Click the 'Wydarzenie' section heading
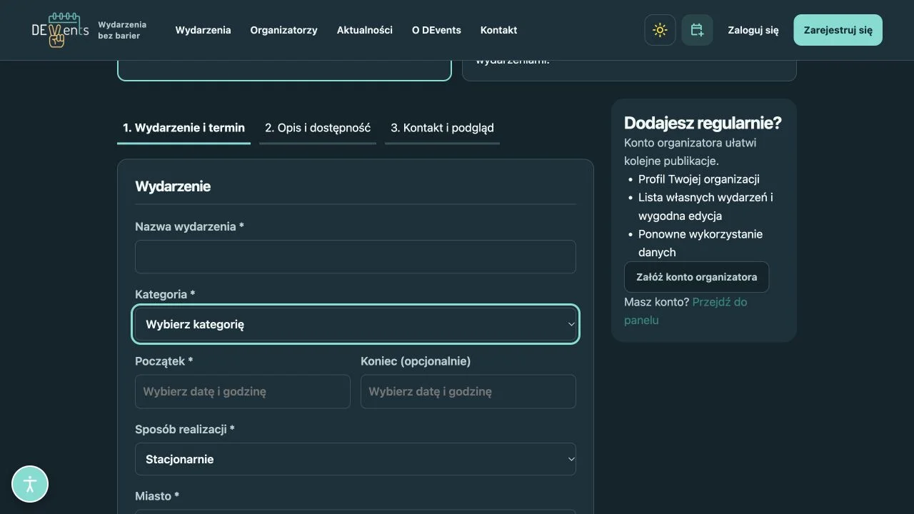The height and width of the screenshot is (514, 914). (x=173, y=186)
